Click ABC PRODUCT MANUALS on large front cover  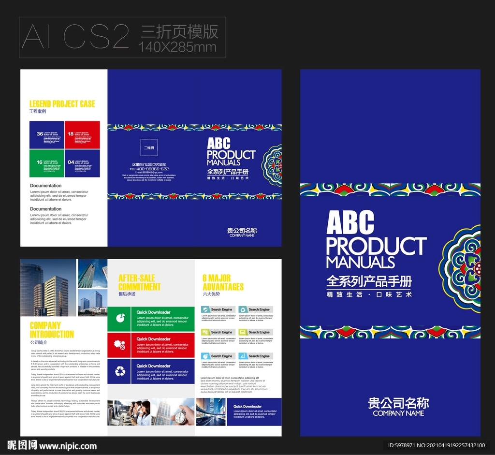click(376, 240)
